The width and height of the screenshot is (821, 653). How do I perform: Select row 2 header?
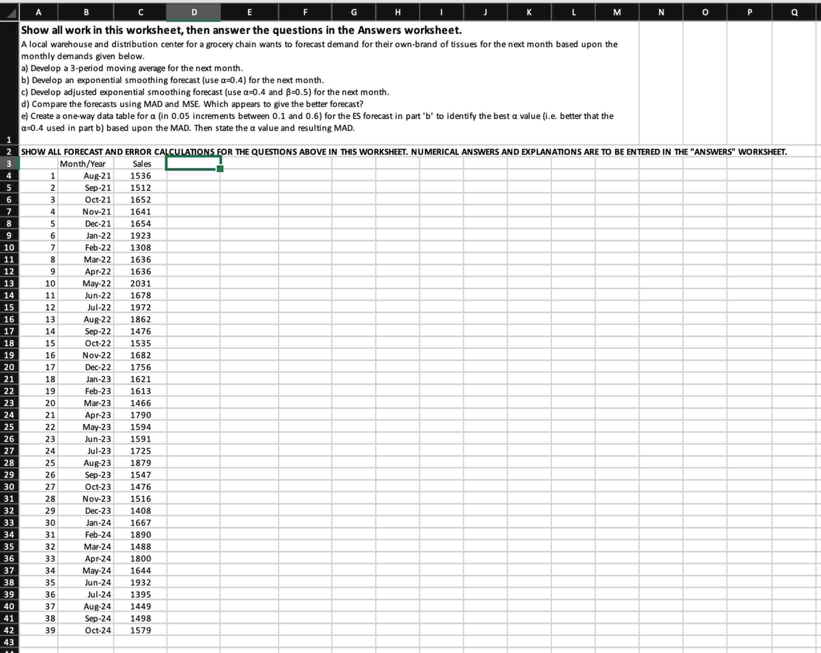click(x=9, y=152)
